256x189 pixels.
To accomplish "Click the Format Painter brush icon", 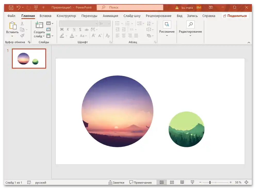I will (22, 36).
